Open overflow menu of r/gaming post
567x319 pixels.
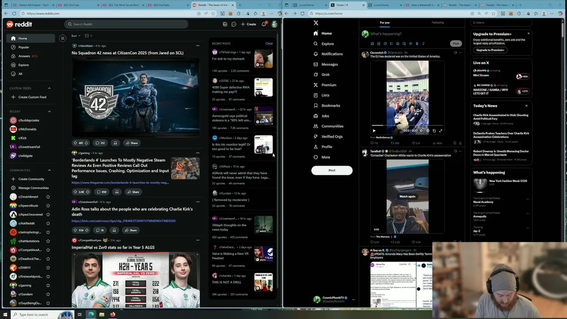pos(198,152)
